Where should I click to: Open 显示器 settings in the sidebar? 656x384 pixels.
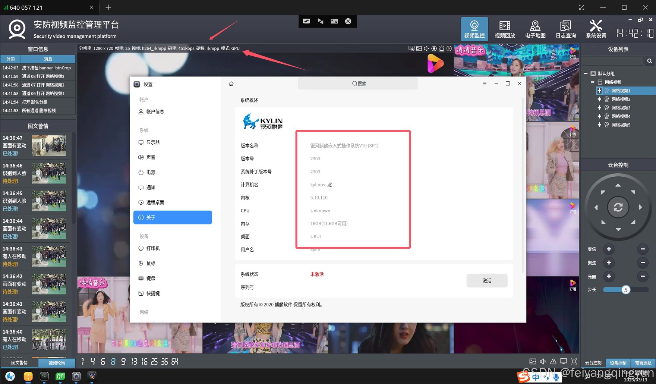[154, 142]
